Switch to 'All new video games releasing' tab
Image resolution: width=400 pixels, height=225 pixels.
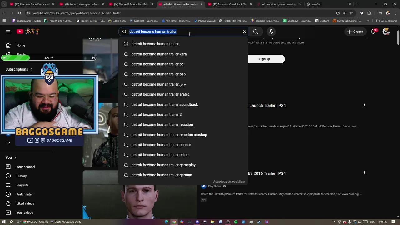pos(278,4)
